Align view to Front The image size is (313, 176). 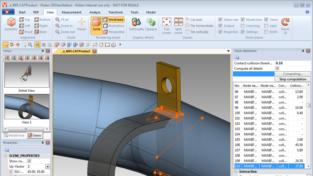click(x=26, y=32)
